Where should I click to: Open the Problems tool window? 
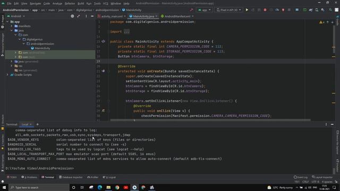pos(29,177)
